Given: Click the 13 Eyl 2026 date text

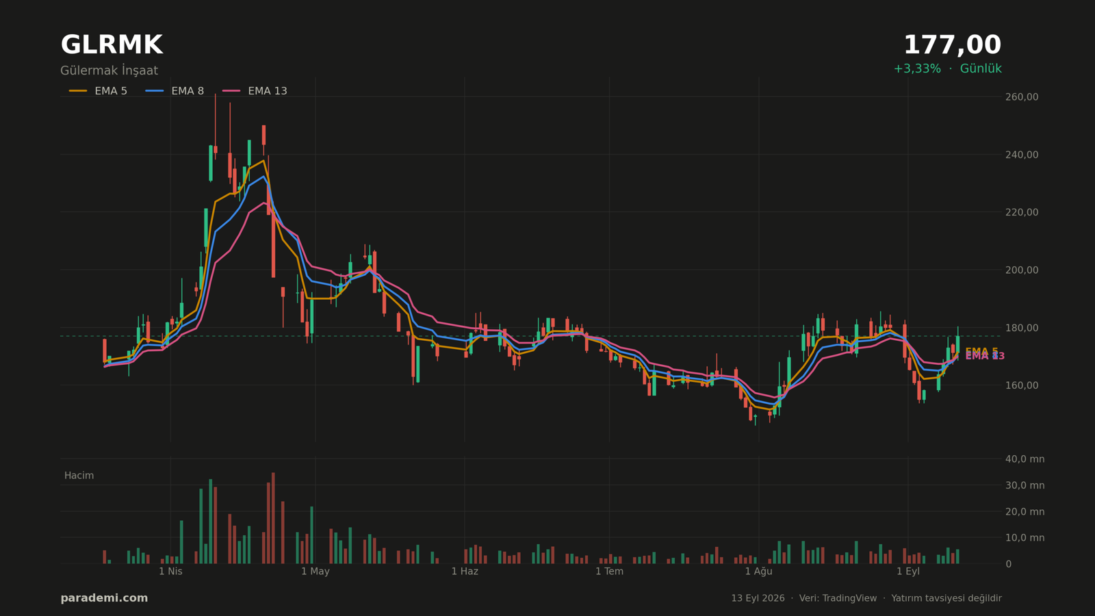Looking at the screenshot, I should click(x=758, y=598).
